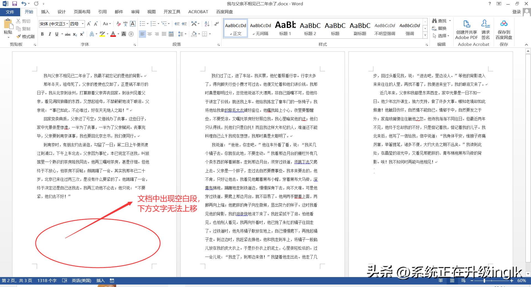531x287 pixels.
Task: Create and share Adobe PDF
Action: point(467,30)
